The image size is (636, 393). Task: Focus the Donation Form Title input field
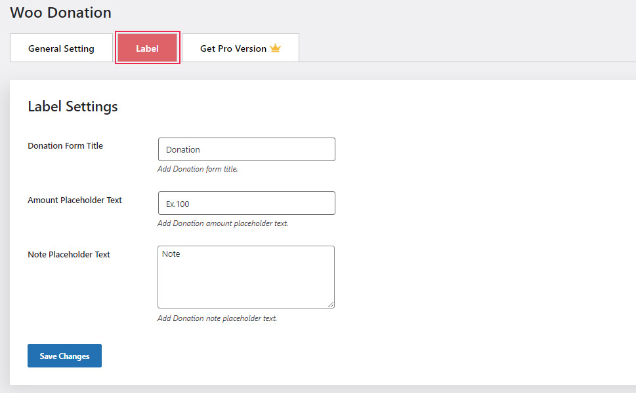pos(247,149)
